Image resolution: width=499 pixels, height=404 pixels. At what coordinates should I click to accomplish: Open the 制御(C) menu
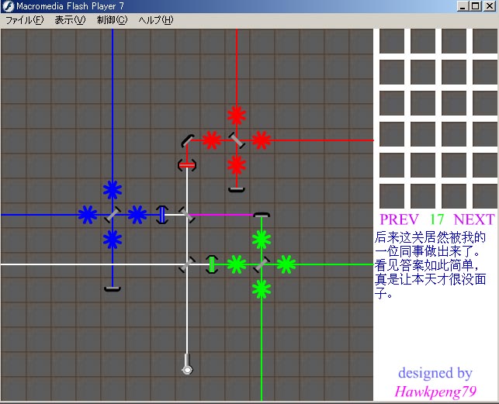112,20
